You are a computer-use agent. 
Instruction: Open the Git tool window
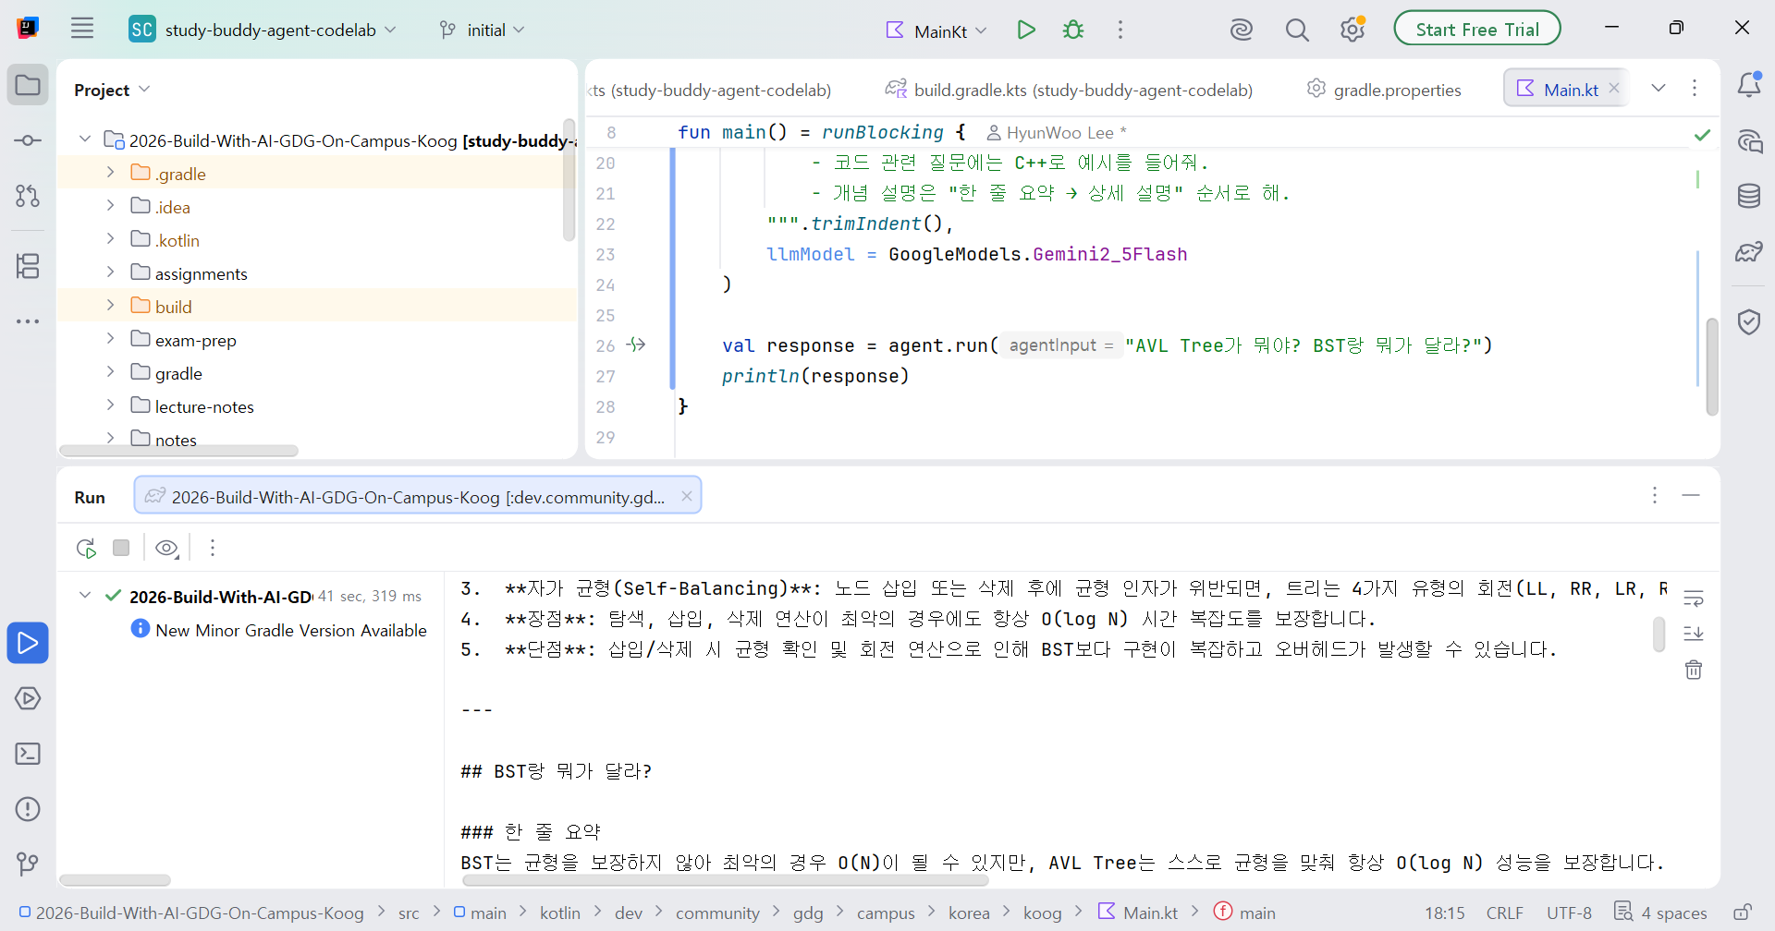[x=28, y=864]
